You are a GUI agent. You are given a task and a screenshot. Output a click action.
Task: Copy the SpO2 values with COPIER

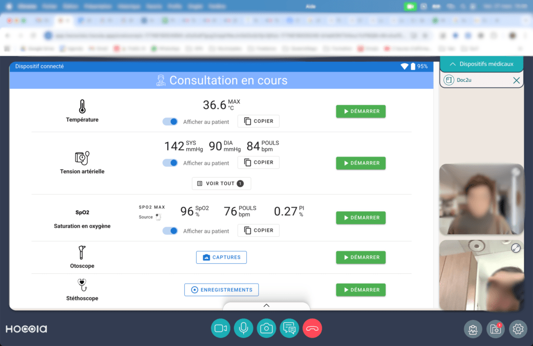click(x=258, y=230)
